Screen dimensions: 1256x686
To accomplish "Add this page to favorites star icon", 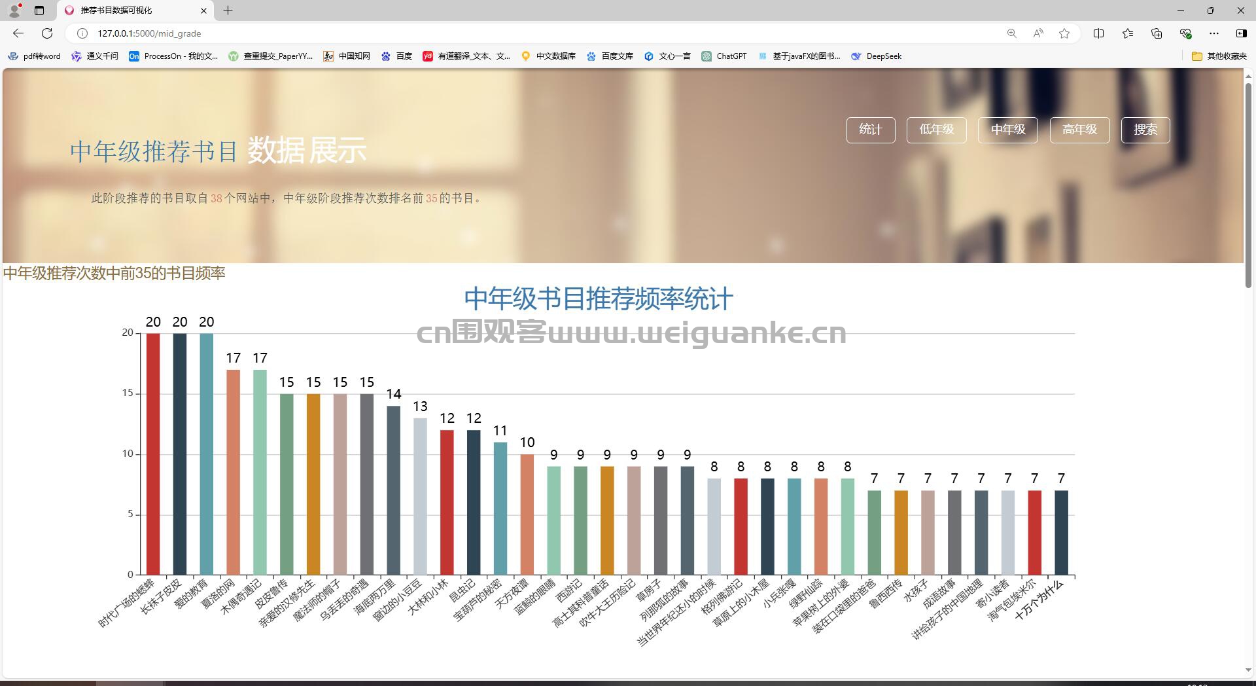I will pyautogui.click(x=1064, y=33).
